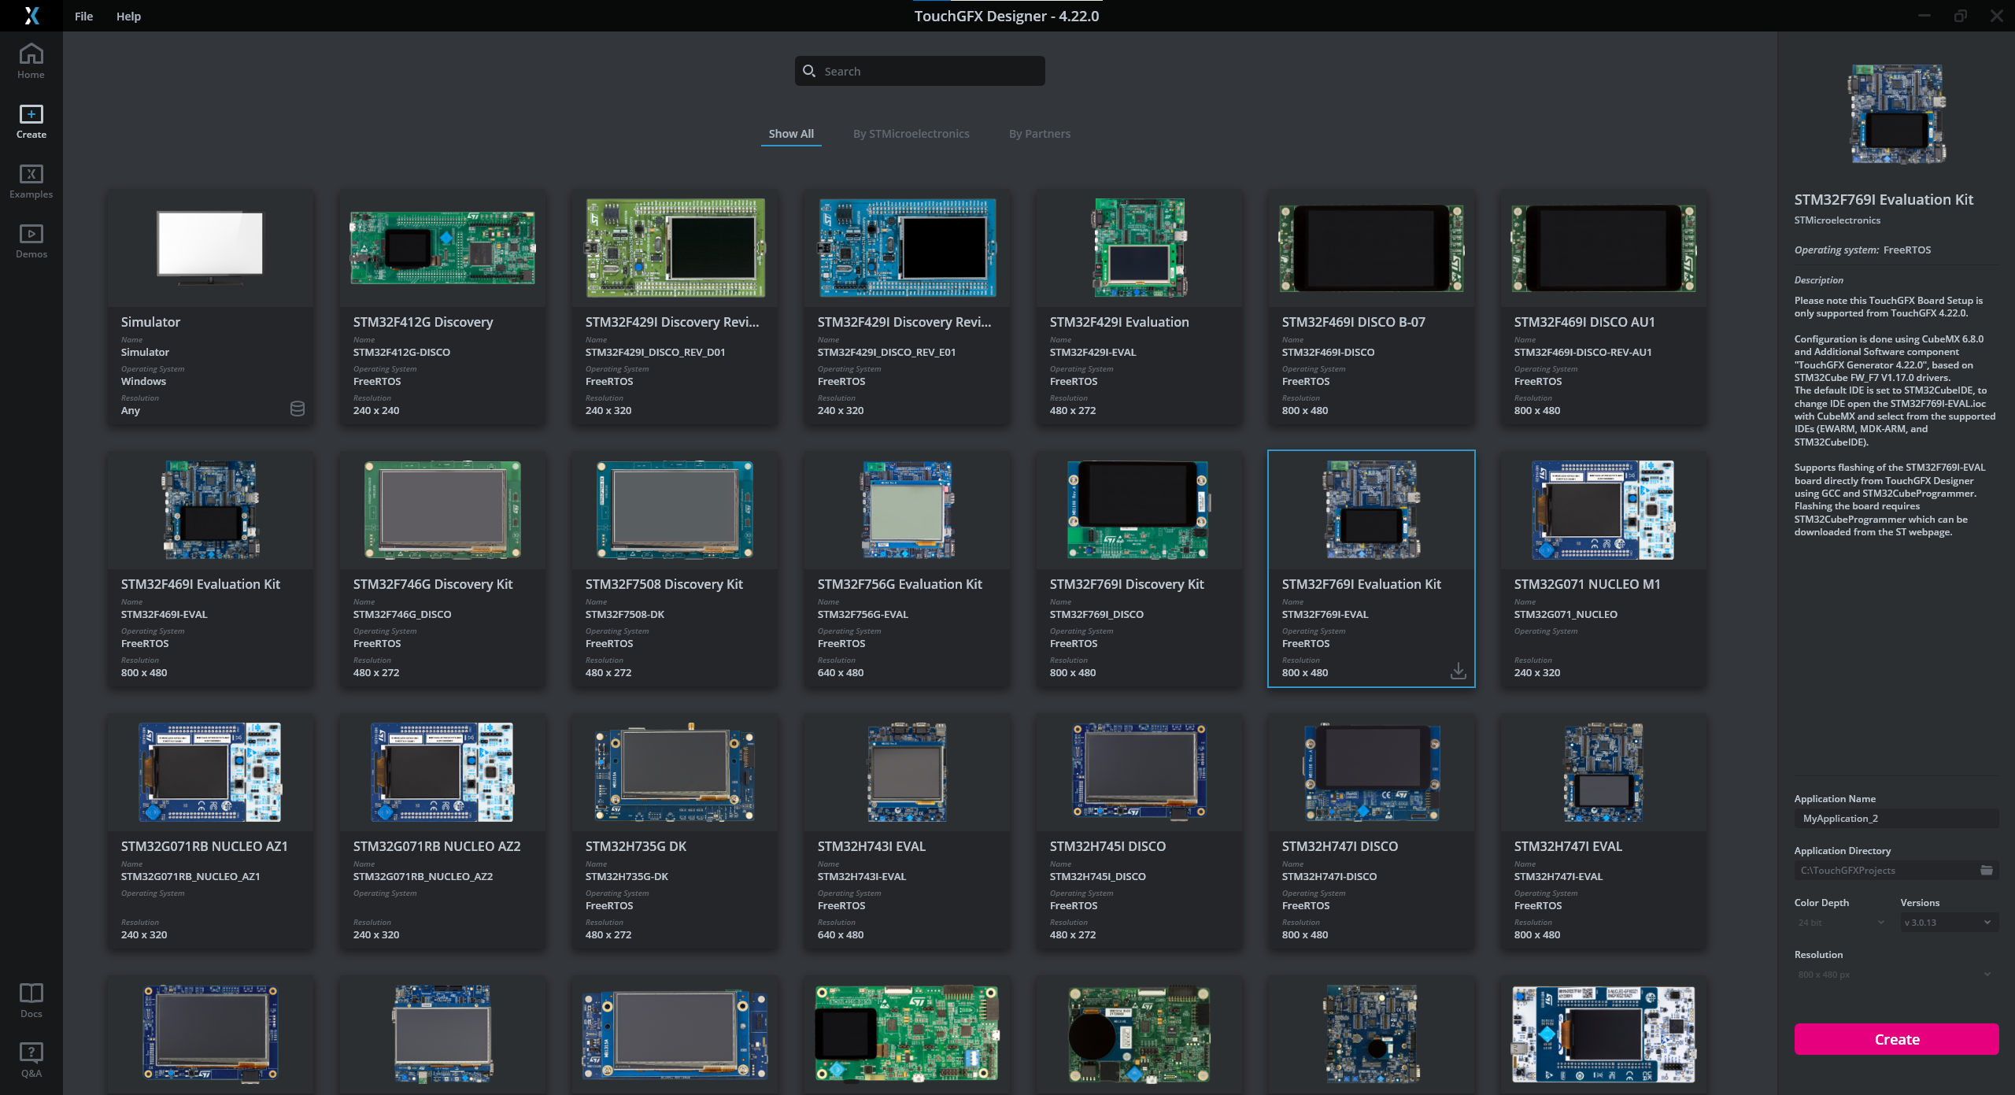Click the STM32H743I-EVAL name text
Viewport: 2015px width, 1095px height.
point(862,876)
